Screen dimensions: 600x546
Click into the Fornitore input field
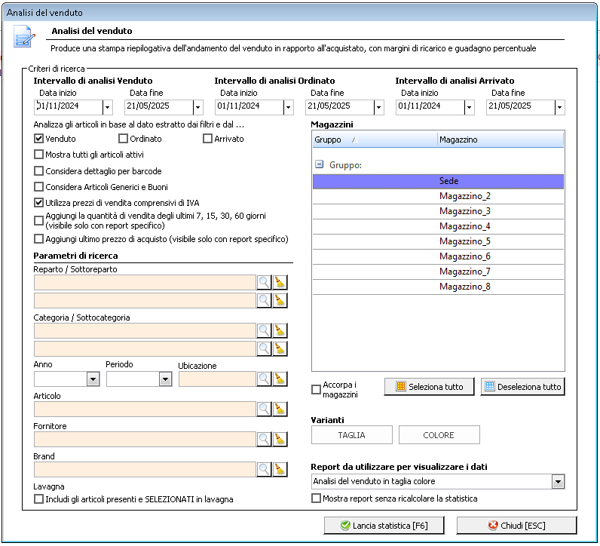pos(145,440)
